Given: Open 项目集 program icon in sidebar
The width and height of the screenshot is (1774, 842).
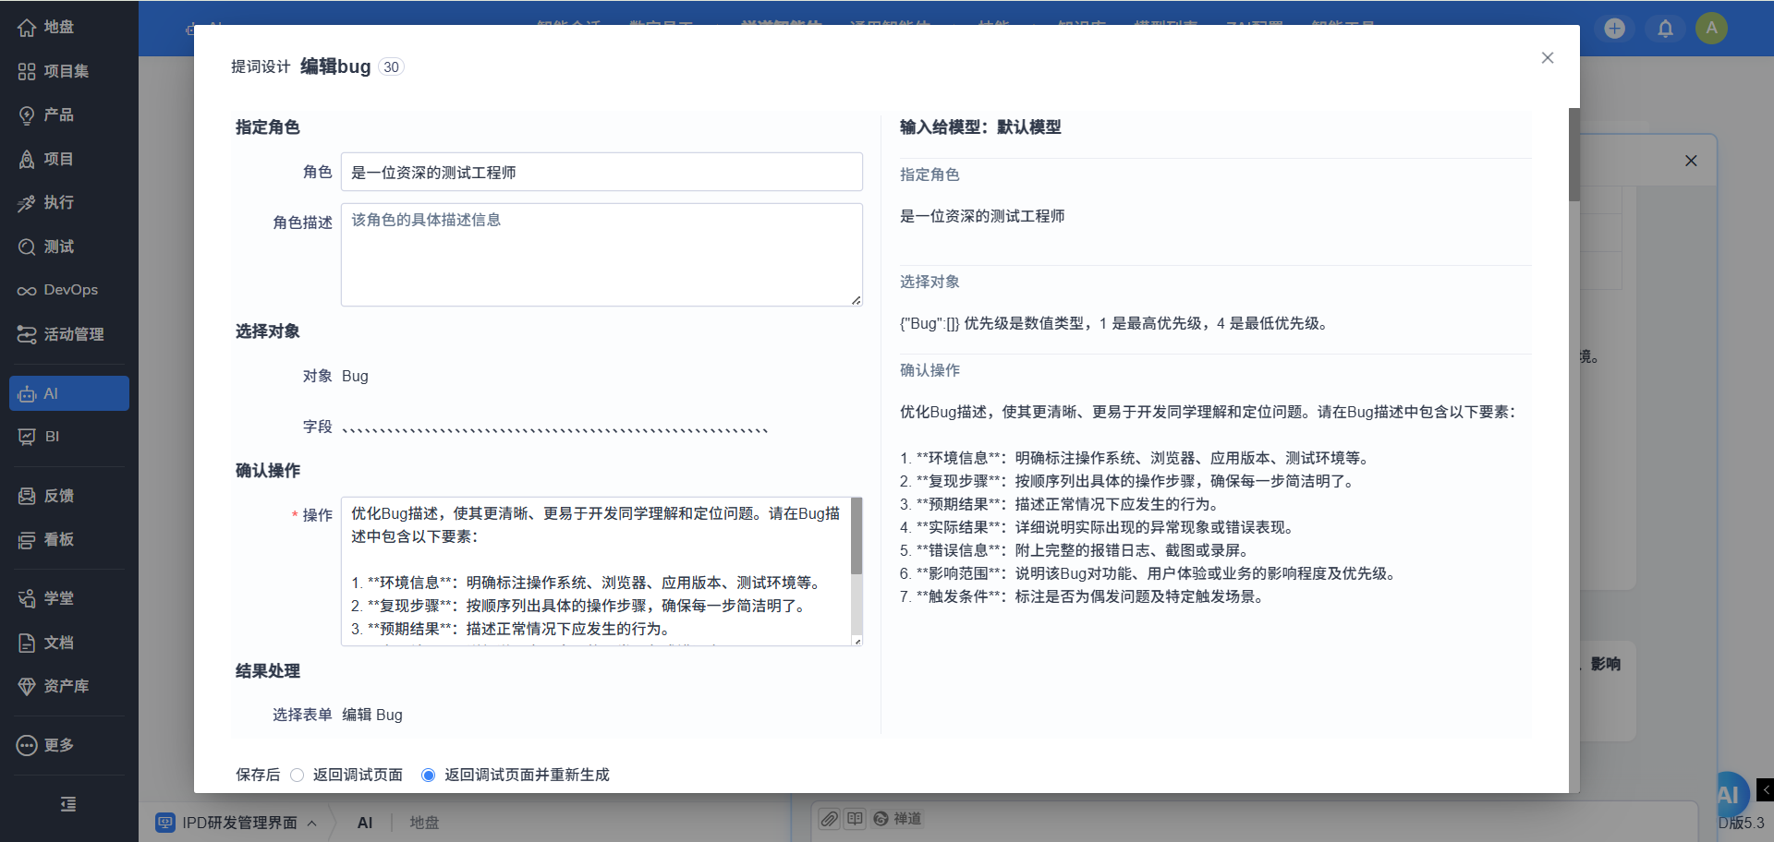Looking at the screenshot, I should click(x=27, y=71).
